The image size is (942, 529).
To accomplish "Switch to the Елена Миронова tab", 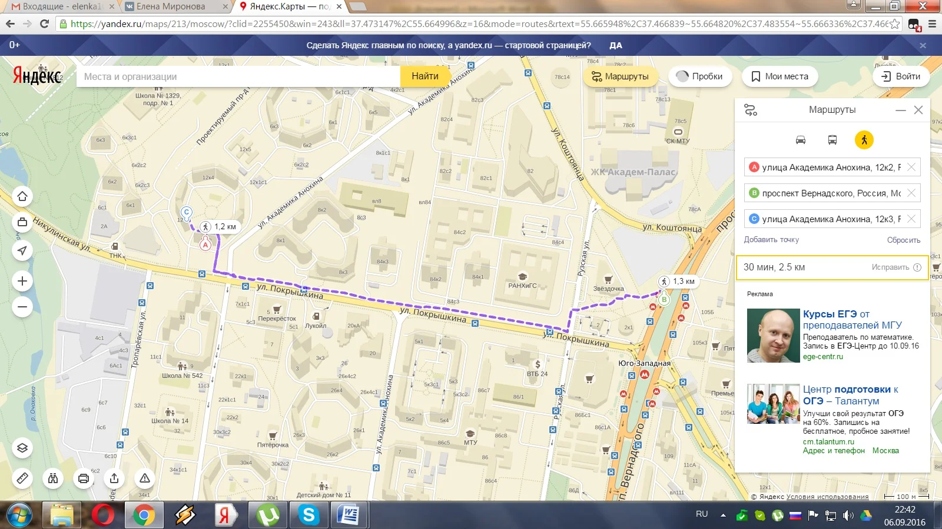I will click(175, 6).
